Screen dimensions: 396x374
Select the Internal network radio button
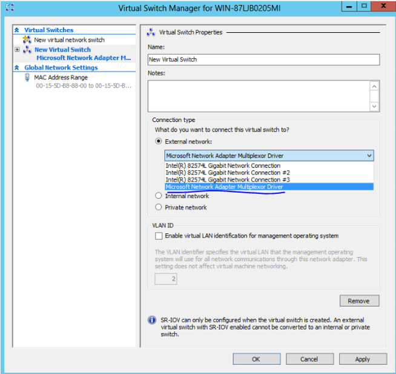point(159,195)
